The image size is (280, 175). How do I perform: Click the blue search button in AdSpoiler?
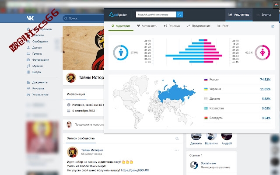pyautogui.click(x=180, y=14)
